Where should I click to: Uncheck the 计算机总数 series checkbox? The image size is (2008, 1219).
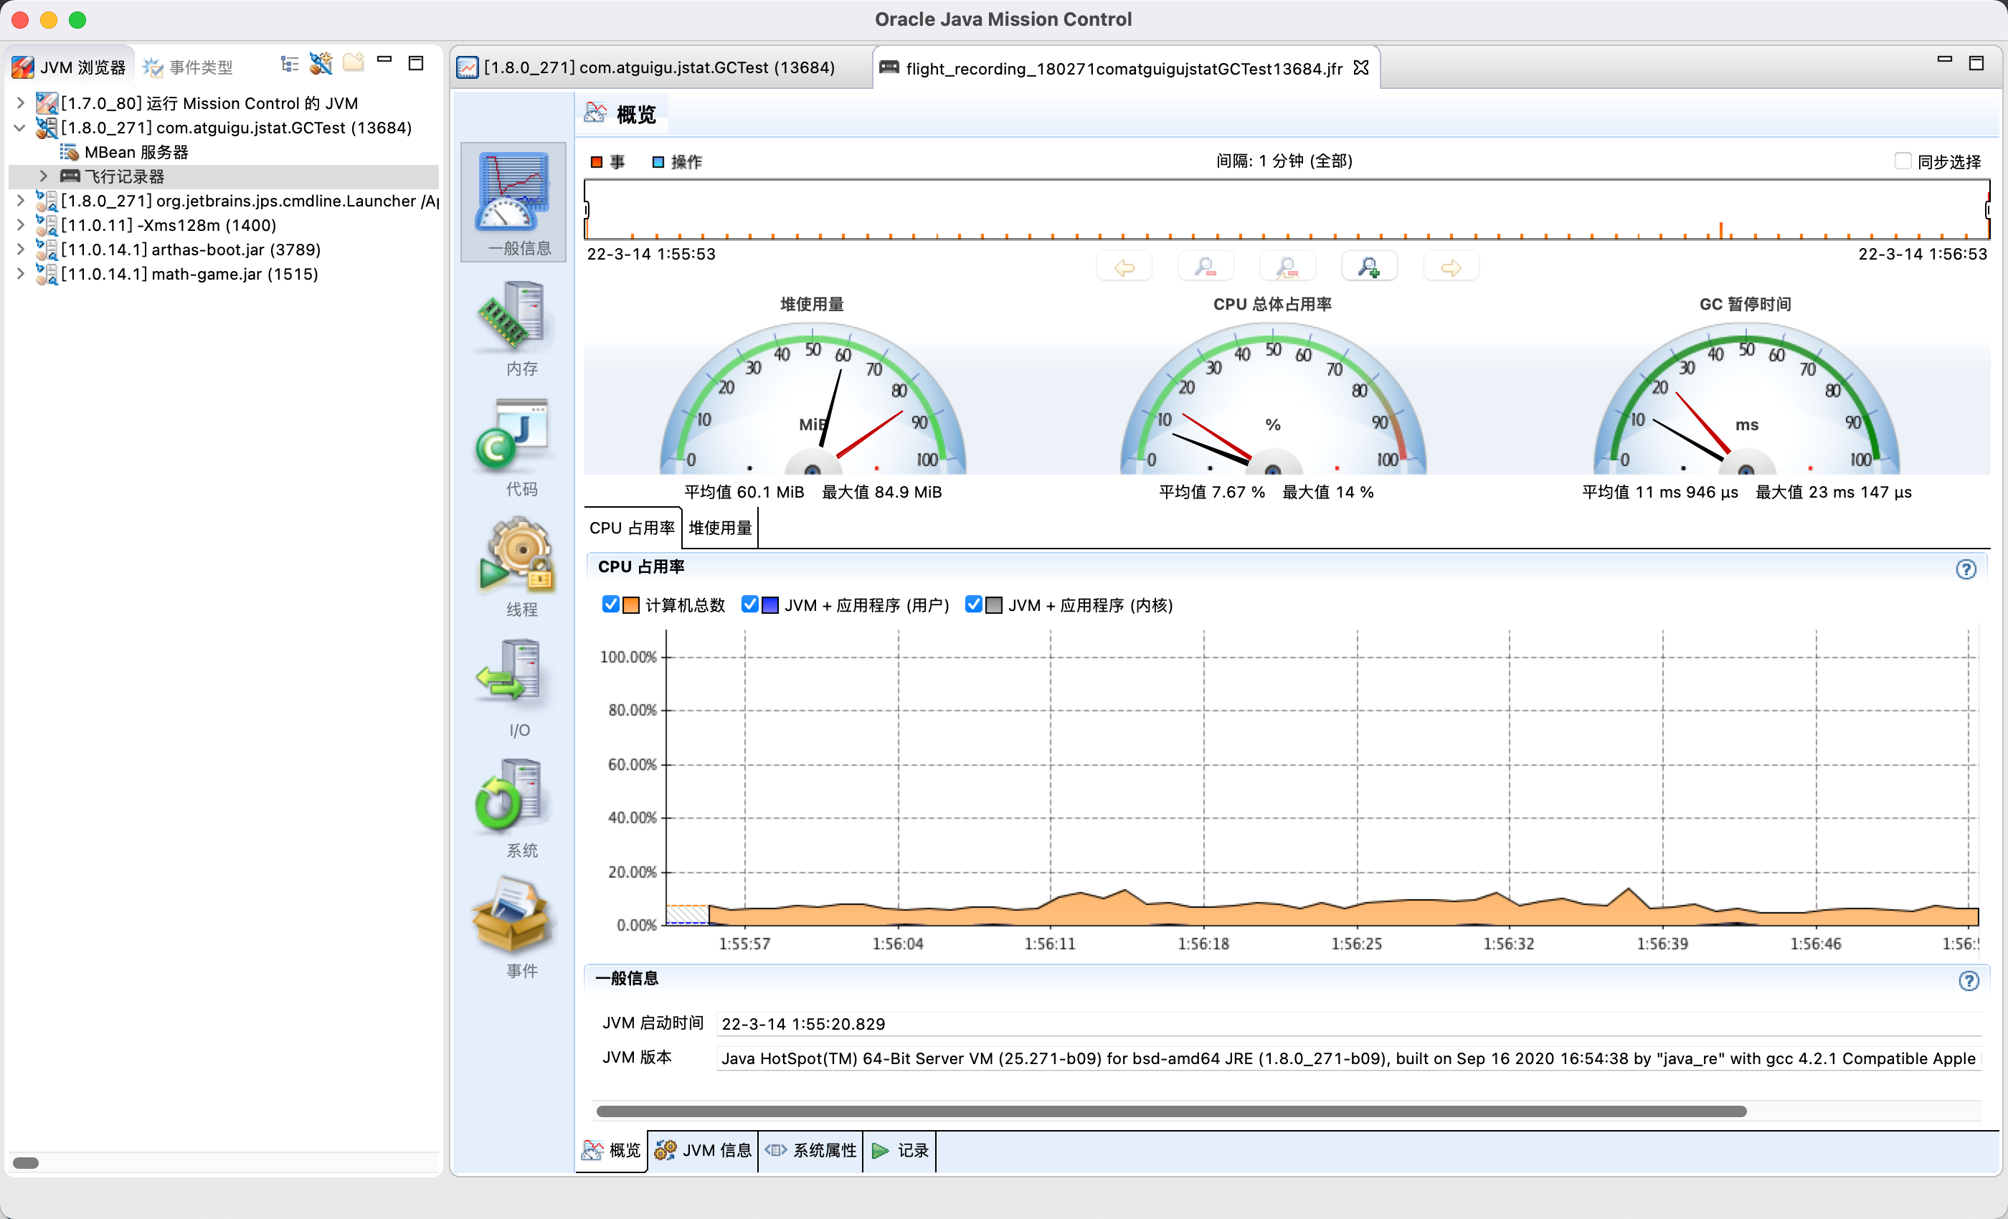tap(610, 604)
